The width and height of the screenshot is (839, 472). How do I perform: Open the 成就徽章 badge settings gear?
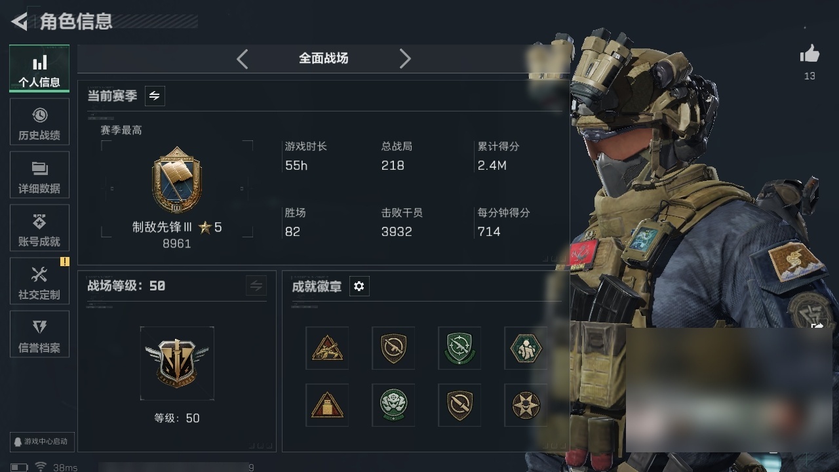359,286
